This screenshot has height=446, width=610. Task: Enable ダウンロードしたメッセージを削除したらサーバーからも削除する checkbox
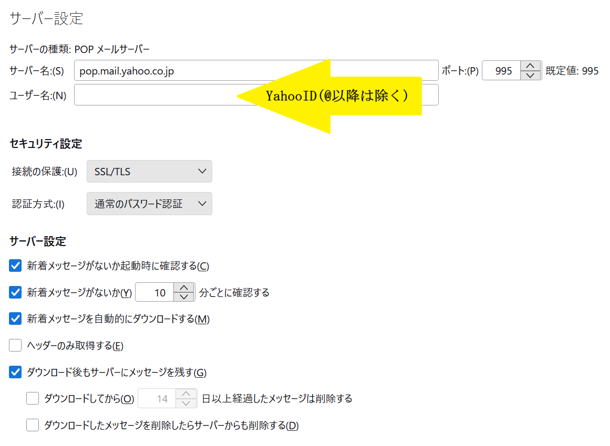click(x=33, y=425)
